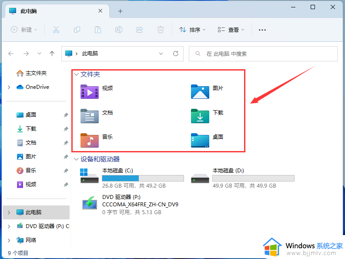Select the 本地磁盘 (C:) drive icon

[89, 176]
